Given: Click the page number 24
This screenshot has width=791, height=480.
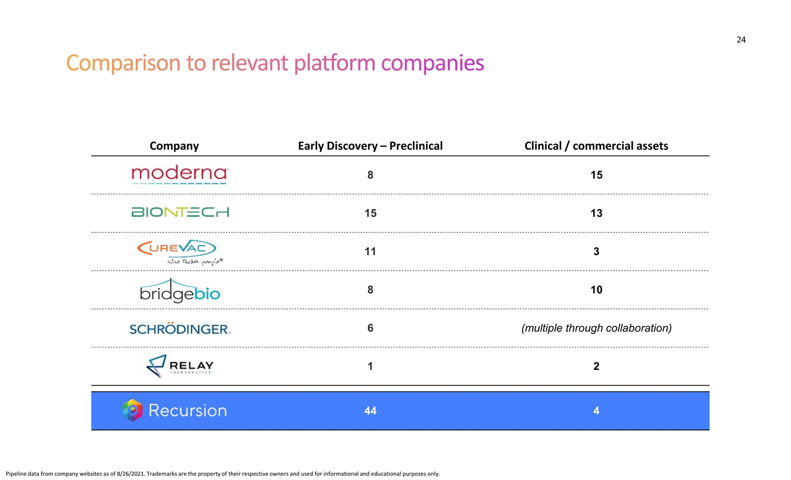Looking at the screenshot, I should pos(741,39).
